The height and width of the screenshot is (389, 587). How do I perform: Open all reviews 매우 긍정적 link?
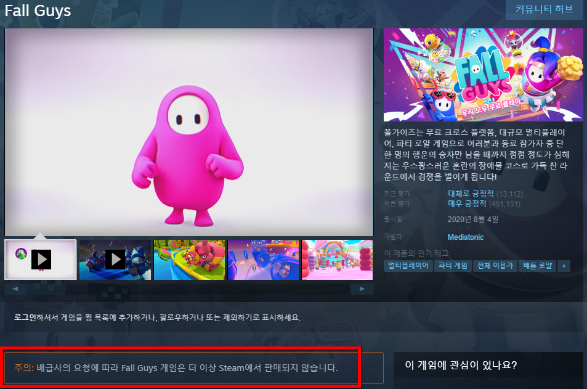point(467,203)
